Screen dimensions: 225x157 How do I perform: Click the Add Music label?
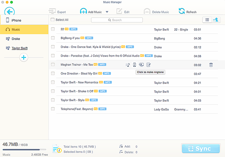95,12
